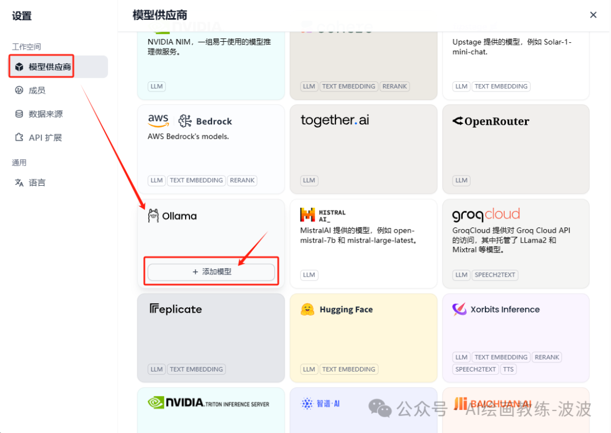The width and height of the screenshot is (611, 433).
Task: Click the database icon beside 数据来源
Action: (19, 114)
